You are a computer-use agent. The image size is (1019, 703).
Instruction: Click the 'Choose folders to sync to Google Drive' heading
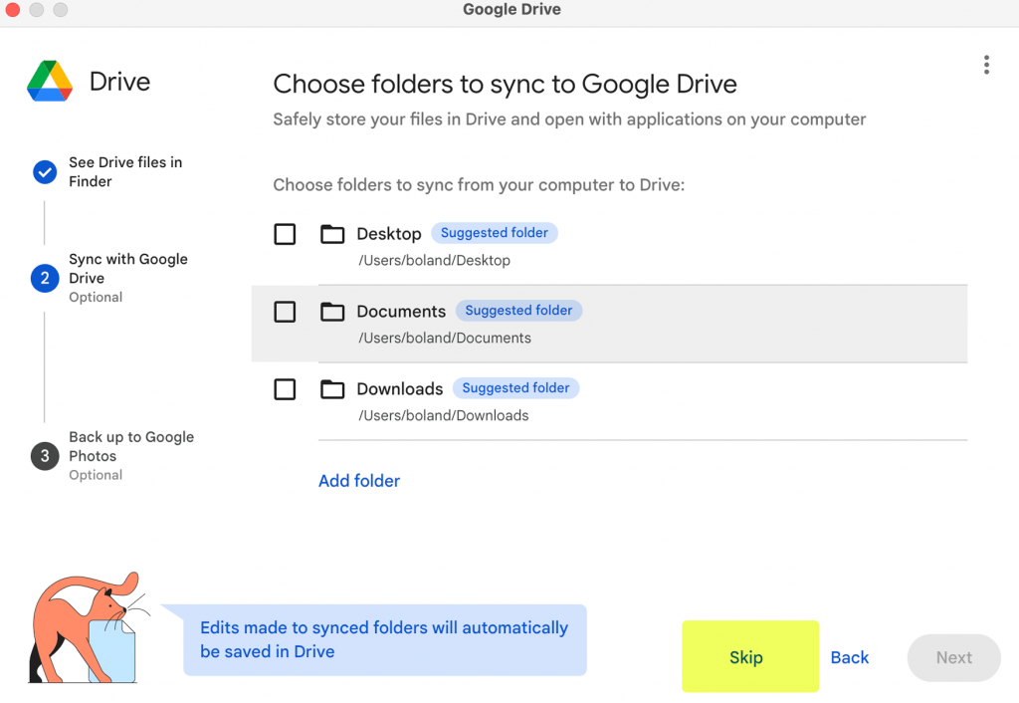coord(505,84)
